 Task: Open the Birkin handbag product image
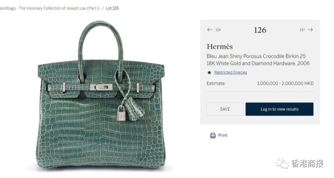(x=101, y=96)
